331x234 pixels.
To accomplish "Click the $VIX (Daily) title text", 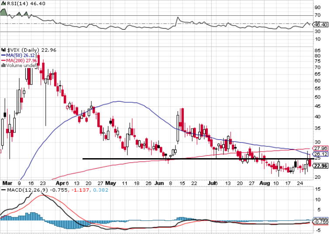I will click(x=23, y=50).
